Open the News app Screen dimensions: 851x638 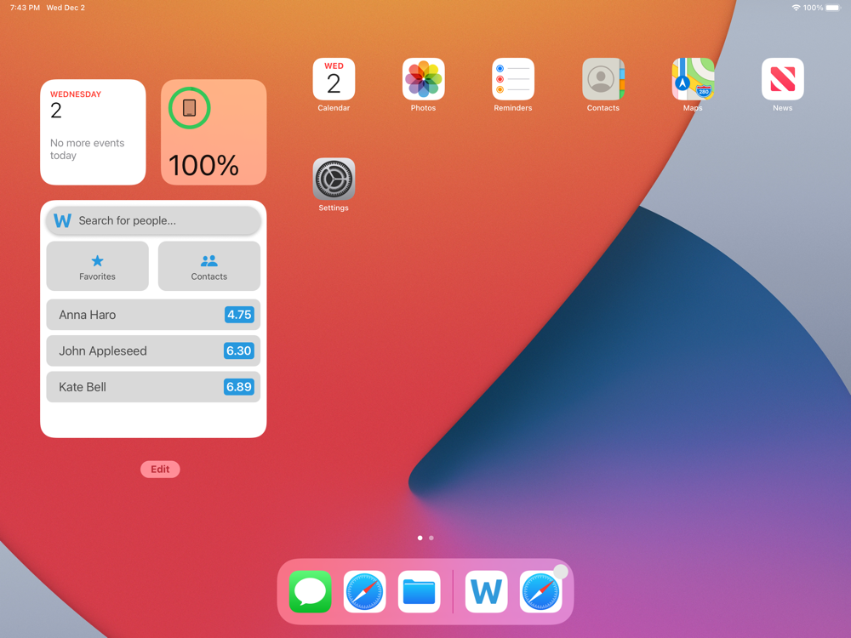[783, 79]
